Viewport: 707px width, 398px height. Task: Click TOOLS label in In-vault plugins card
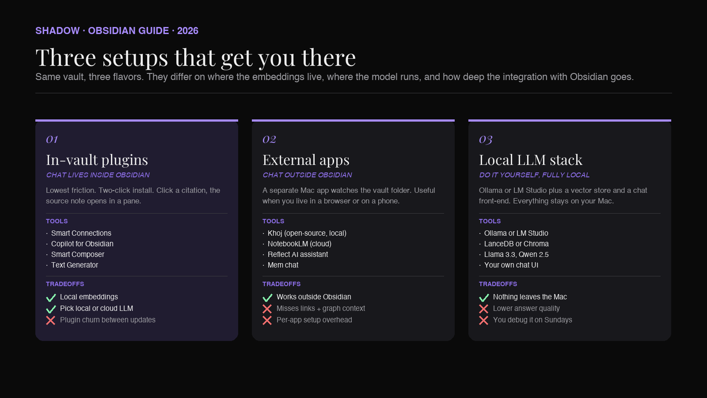(57, 221)
